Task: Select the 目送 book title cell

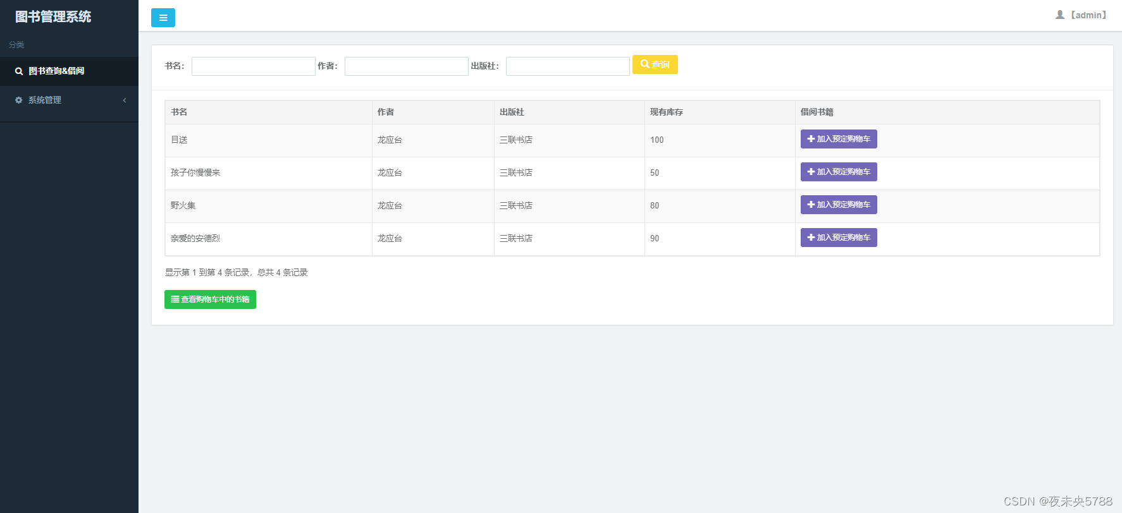Action: [269, 140]
